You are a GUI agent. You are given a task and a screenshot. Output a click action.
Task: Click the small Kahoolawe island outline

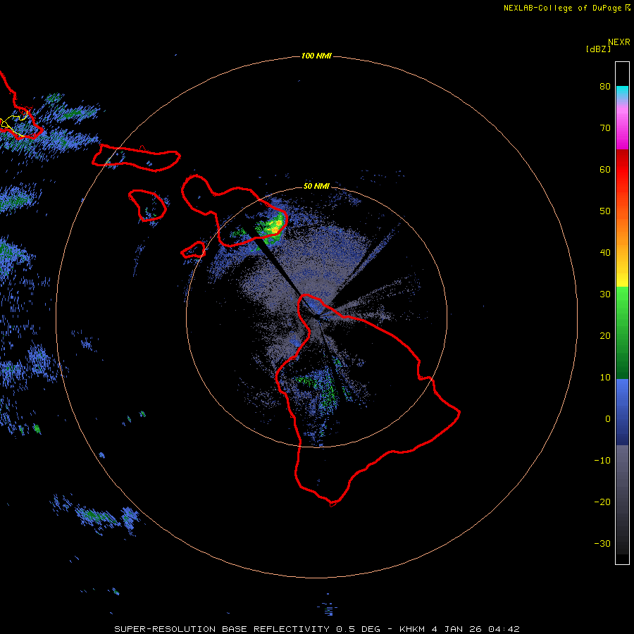(193, 250)
